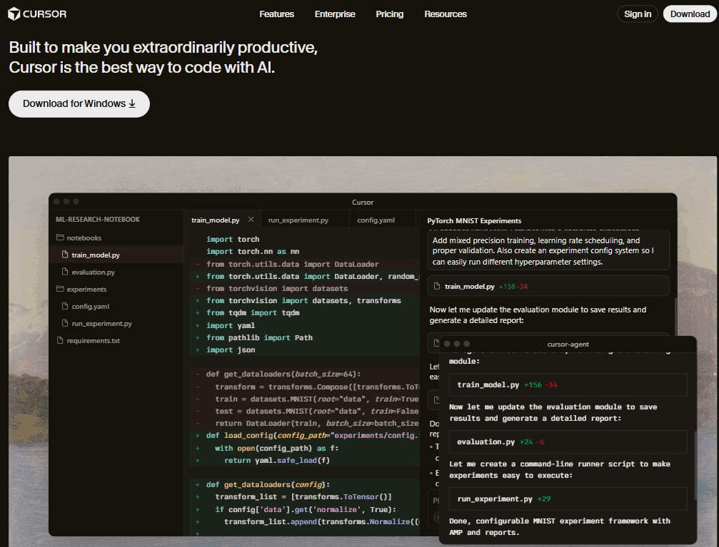Open train_model.py +156 -34 chip in chat panel
This screenshot has width=719, height=547.
(548, 286)
